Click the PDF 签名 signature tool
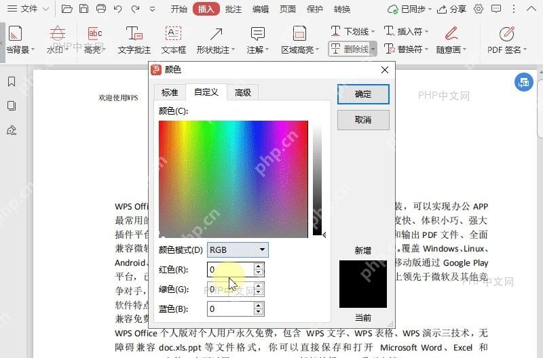The image size is (543, 358). pos(506,40)
